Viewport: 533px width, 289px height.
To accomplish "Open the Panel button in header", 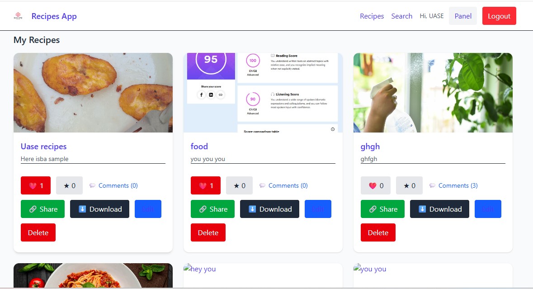I will tap(463, 16).
